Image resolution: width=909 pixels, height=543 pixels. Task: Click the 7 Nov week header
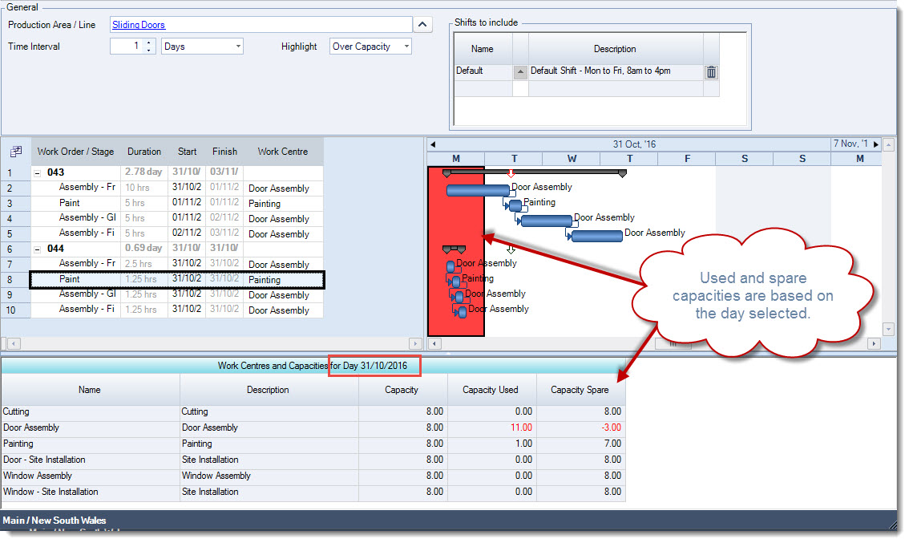(850, 144)
